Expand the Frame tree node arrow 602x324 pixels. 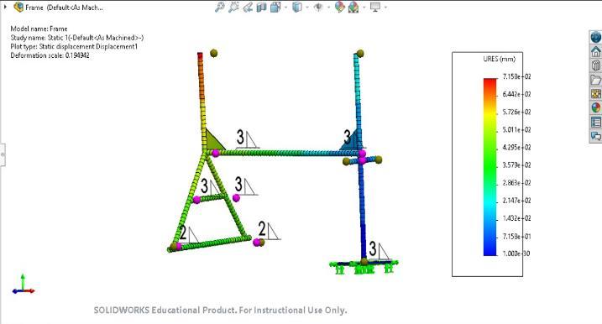pyautogui.click(x=5, y=7)
